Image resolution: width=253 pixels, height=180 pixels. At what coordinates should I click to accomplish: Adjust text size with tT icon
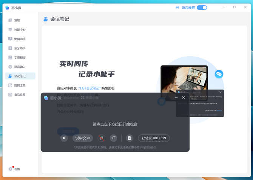(113, 138)
